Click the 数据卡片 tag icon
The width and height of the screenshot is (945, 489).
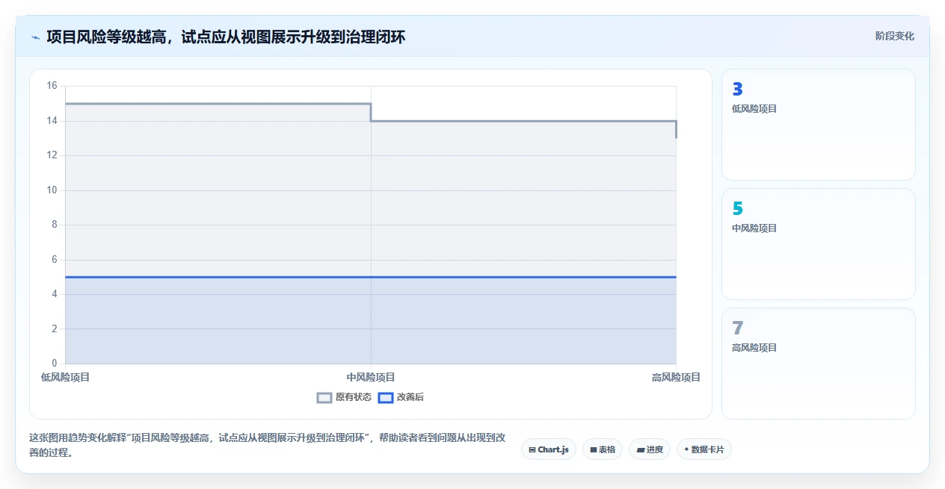[x=686, y=449]
